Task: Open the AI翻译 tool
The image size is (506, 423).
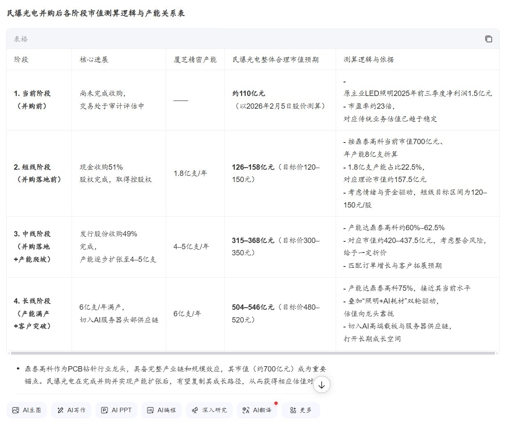Action: pyautogui.click(x=257, y=410)
